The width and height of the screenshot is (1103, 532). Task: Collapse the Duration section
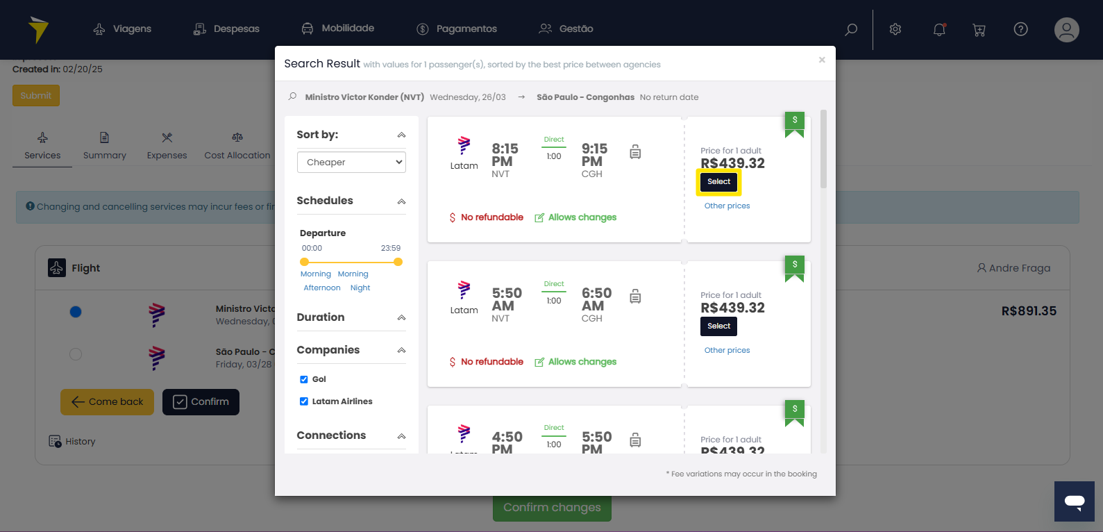point(401,317)
